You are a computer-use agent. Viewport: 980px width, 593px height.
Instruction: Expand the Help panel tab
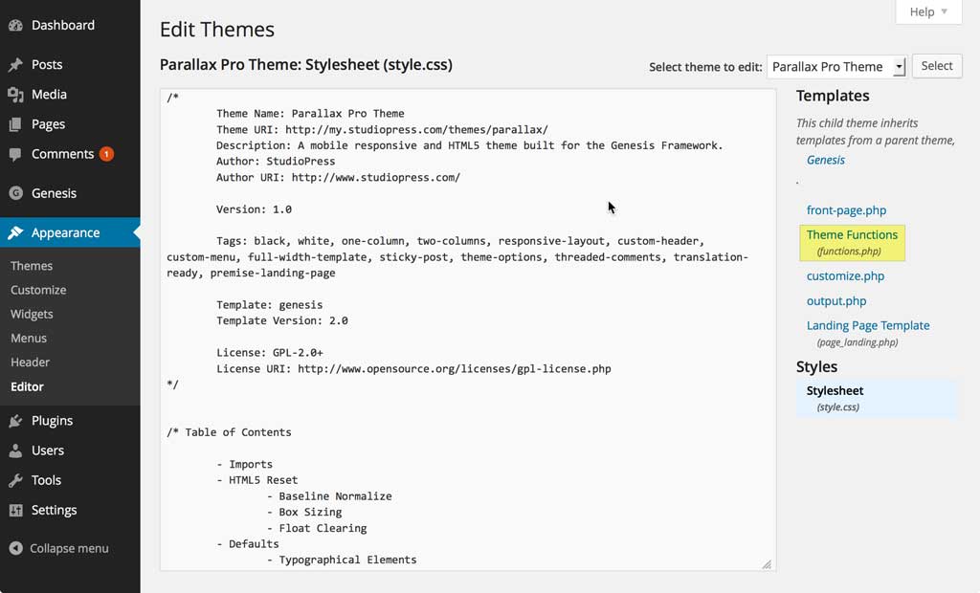coord(928,12)
